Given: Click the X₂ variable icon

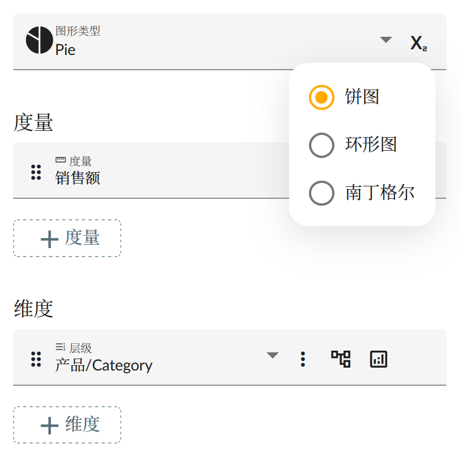Looking at the screenshot, I should pyautogui.click(x=418, y=43).
